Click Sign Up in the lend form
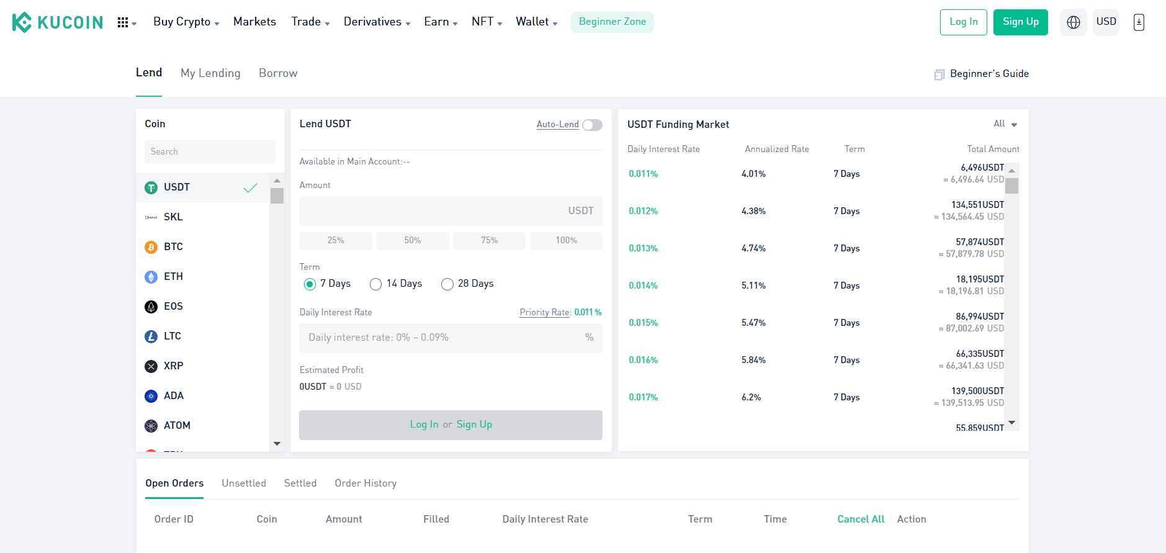 [474, 425]
